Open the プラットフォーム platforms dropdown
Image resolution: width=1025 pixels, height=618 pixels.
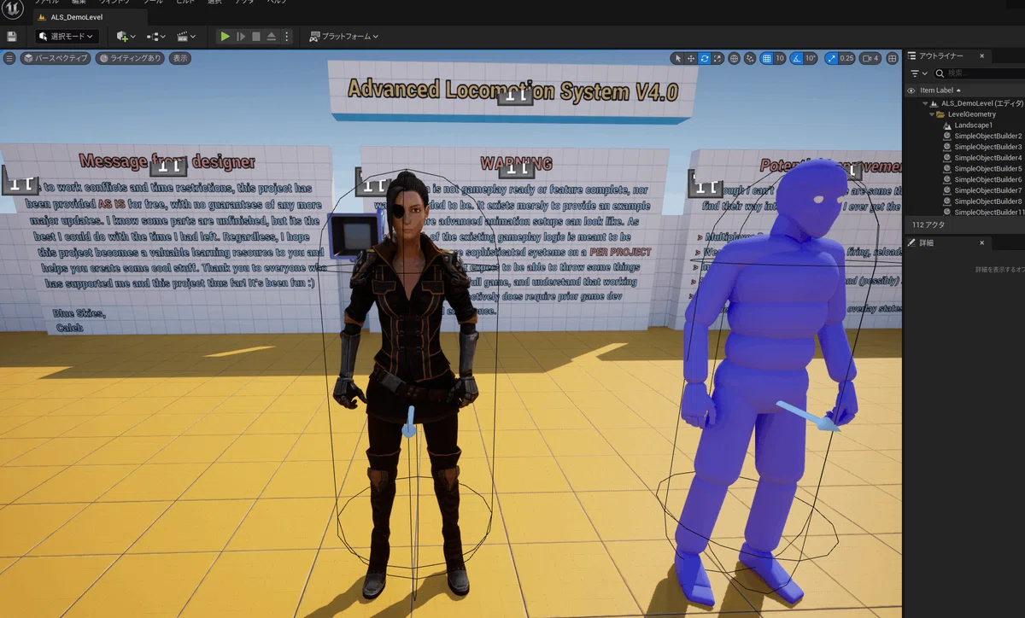343,37
